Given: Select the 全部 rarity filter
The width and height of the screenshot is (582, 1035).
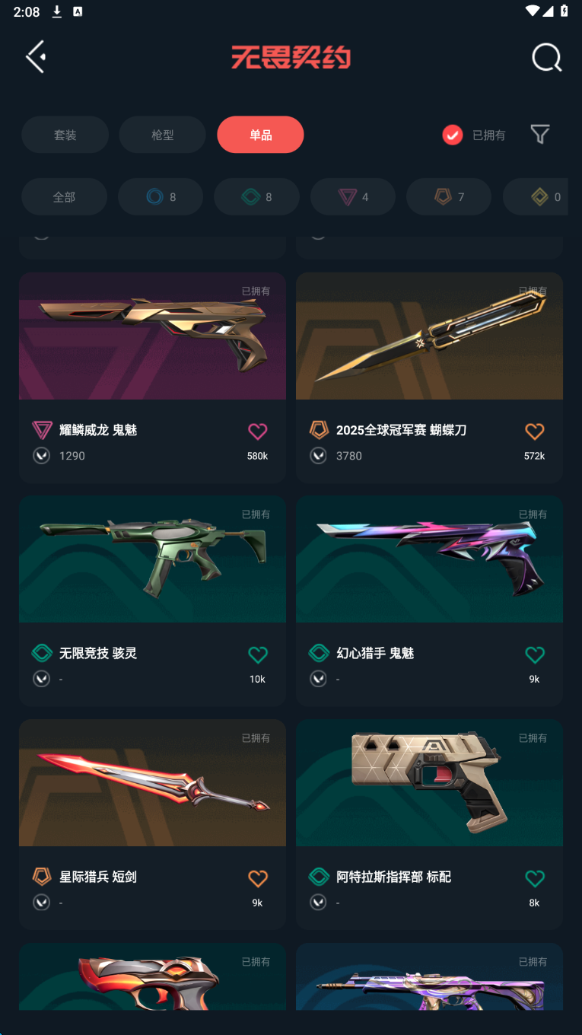Looking at the screenshot, I should [64, 197].
